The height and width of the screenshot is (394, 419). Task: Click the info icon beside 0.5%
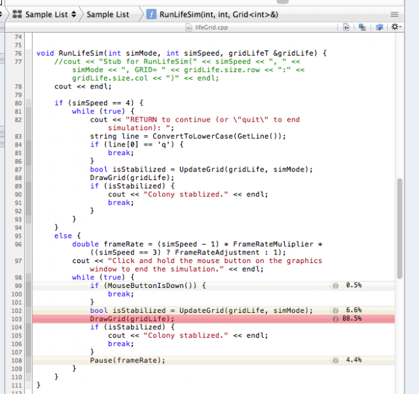pos(335,285)
